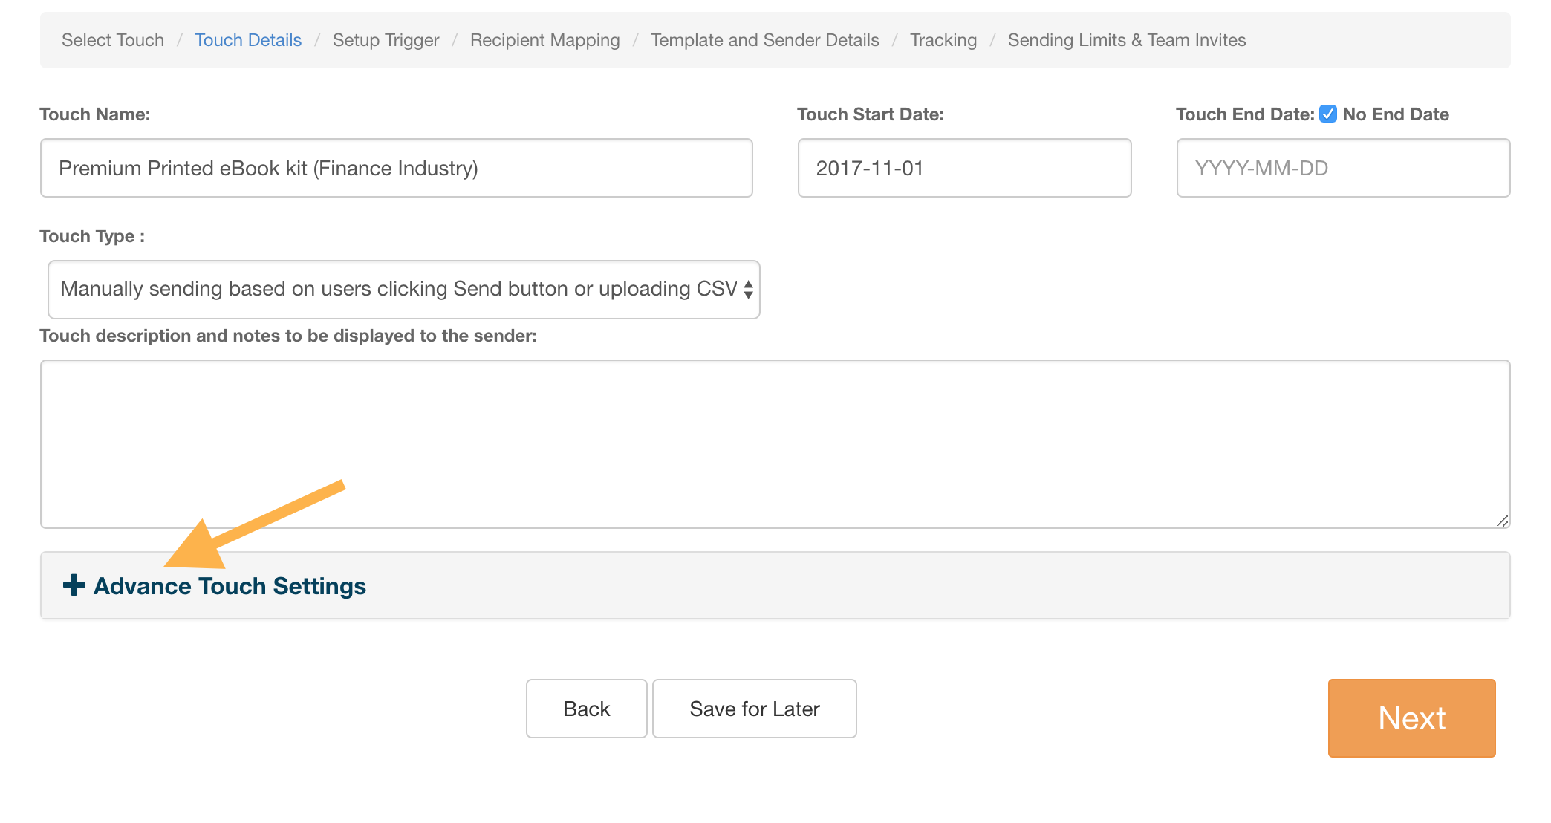1551x823 pixels.
Task: Click the plus icon beside Advance Touch Settings
Action: click(x=74, y=585)
